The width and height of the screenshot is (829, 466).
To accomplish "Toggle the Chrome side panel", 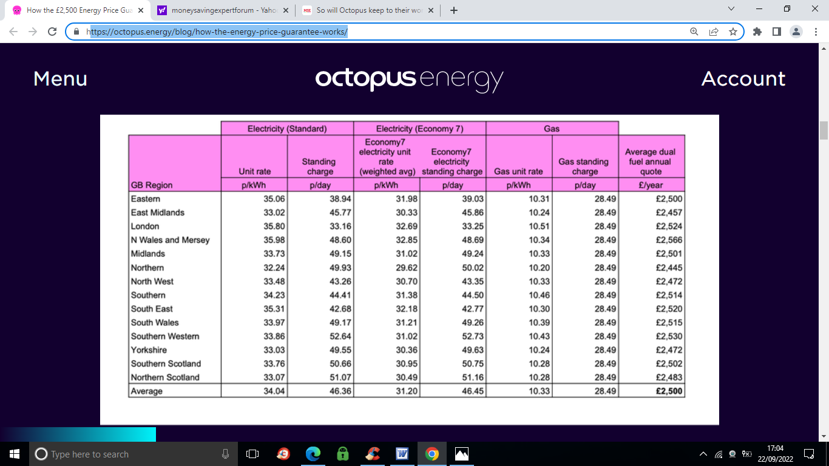I will point(776,32).
